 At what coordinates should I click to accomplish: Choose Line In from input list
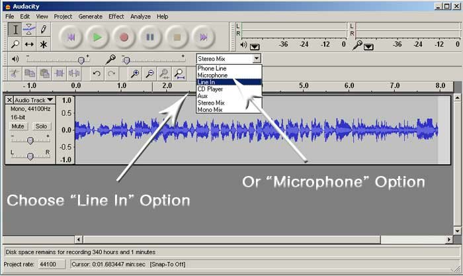tap(229, 82)
